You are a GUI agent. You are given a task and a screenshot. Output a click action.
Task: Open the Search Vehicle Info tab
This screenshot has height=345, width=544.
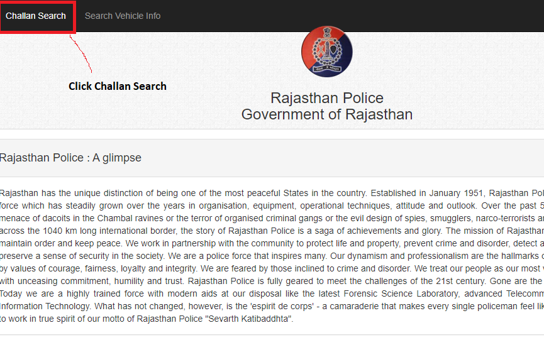(123, 16)
